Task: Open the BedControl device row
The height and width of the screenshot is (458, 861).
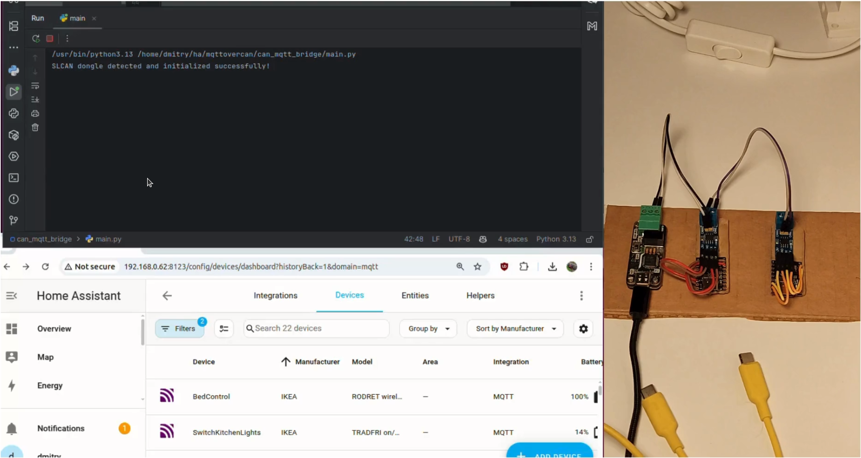Action: (x=373, y=397)
